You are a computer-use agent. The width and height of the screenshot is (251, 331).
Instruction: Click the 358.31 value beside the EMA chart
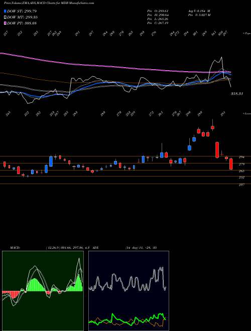[237, 93]
